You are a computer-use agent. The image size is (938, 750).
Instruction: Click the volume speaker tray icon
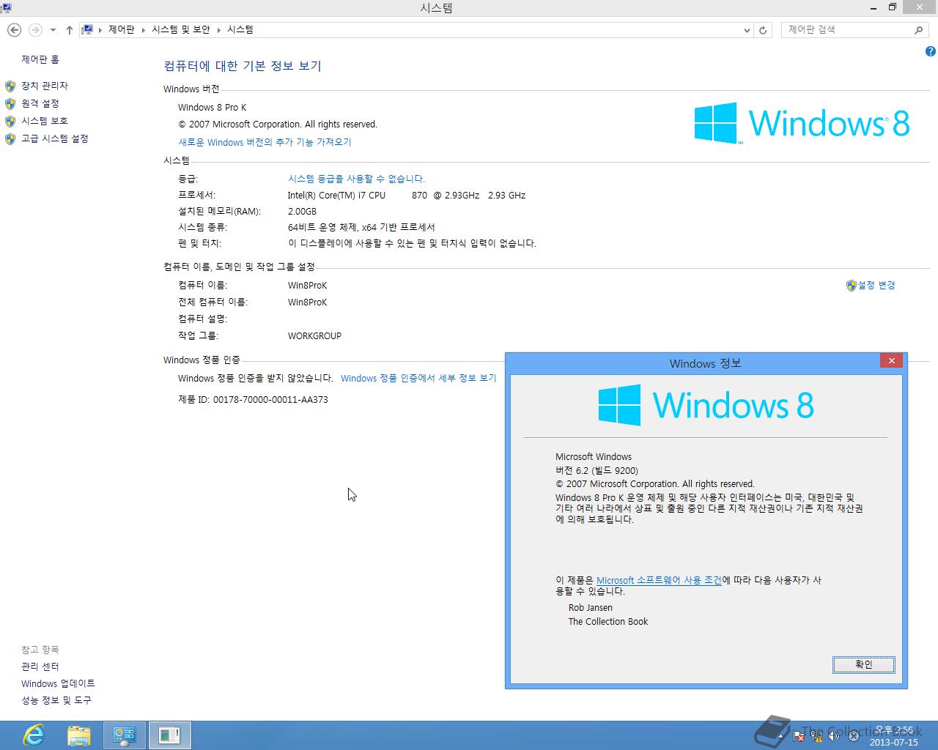pos(834,736)
